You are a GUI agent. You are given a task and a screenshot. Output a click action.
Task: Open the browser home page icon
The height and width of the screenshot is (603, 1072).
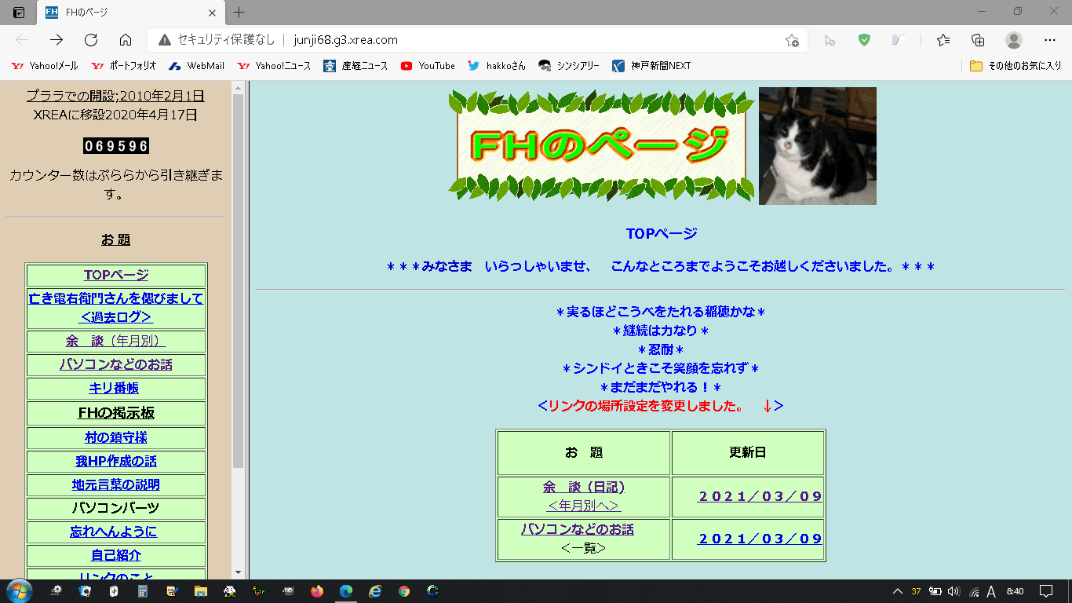(x=126, y=40)
